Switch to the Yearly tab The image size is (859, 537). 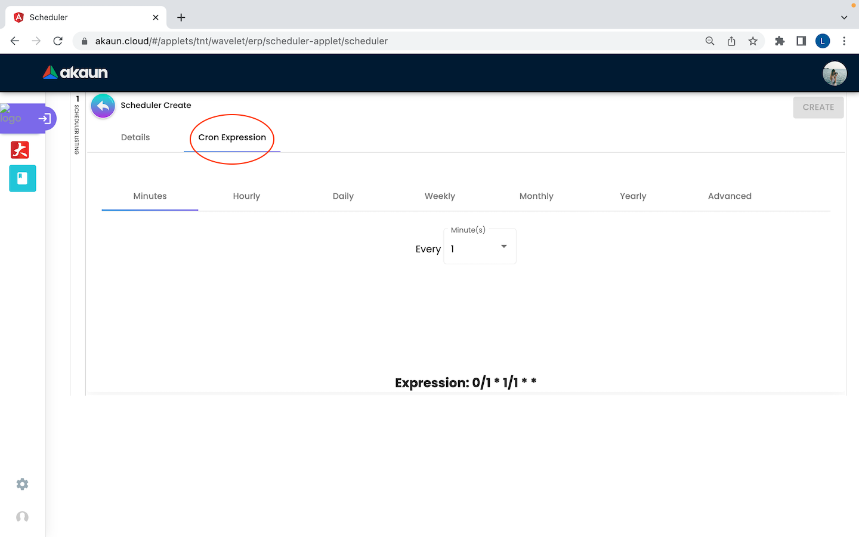633,196
